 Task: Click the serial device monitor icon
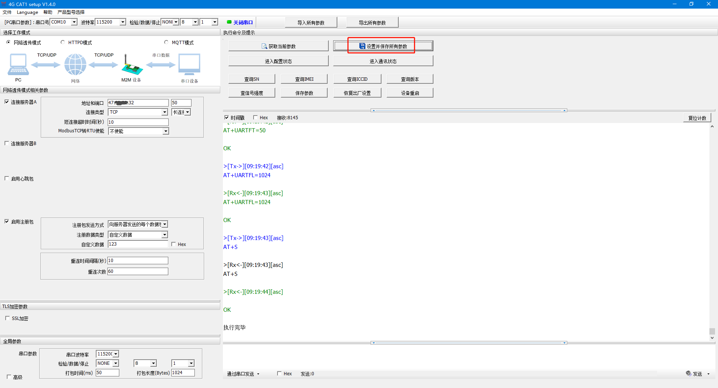point(189,64)
